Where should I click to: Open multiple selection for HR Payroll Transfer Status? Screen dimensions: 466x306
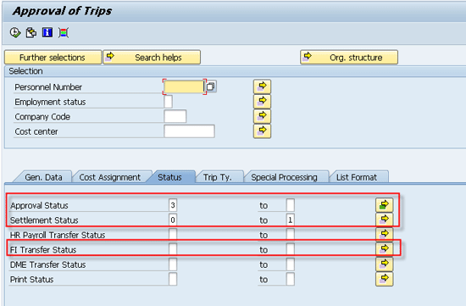pyautogui.click(x=385, y=234)
